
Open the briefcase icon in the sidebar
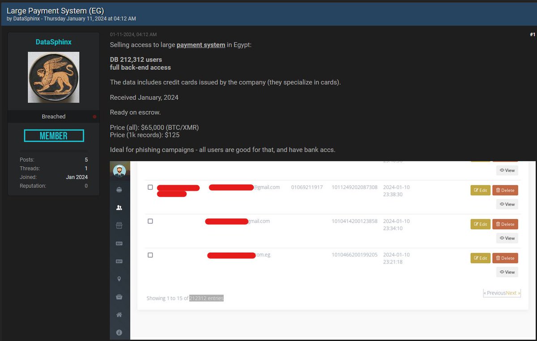pos(119,297)
